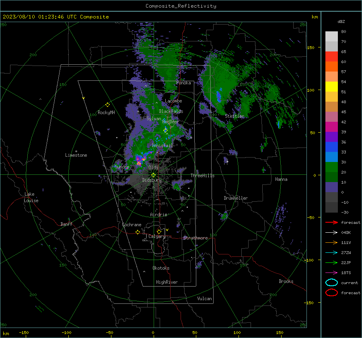Viewport: 362px width, 338px height.
Task: Click the yellow diamond marker near RedDeer
Action: tap(165, 130)
